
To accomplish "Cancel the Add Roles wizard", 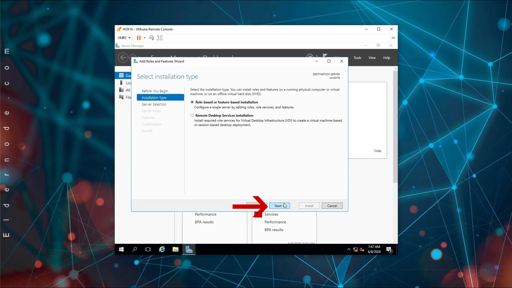I will point(332,206).
